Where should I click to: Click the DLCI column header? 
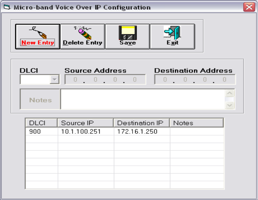tap(41, 123)
